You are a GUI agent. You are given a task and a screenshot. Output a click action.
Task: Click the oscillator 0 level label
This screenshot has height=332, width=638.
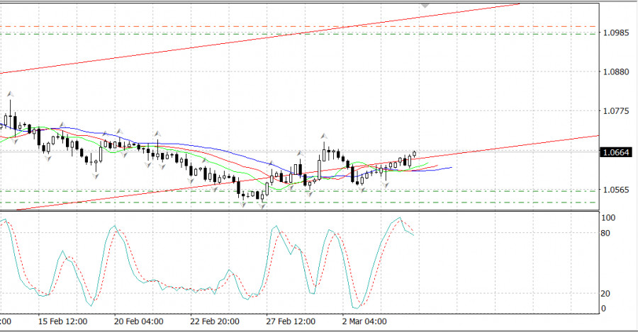pos(605,309)
